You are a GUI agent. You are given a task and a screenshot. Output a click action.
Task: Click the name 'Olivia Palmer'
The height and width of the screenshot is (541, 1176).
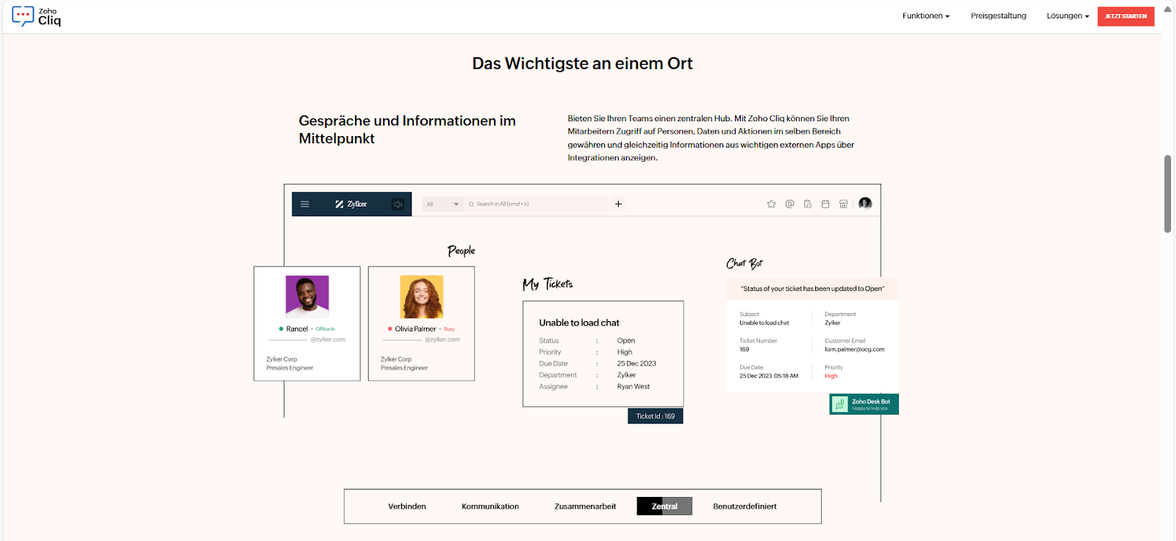click(x=415, y=329)
